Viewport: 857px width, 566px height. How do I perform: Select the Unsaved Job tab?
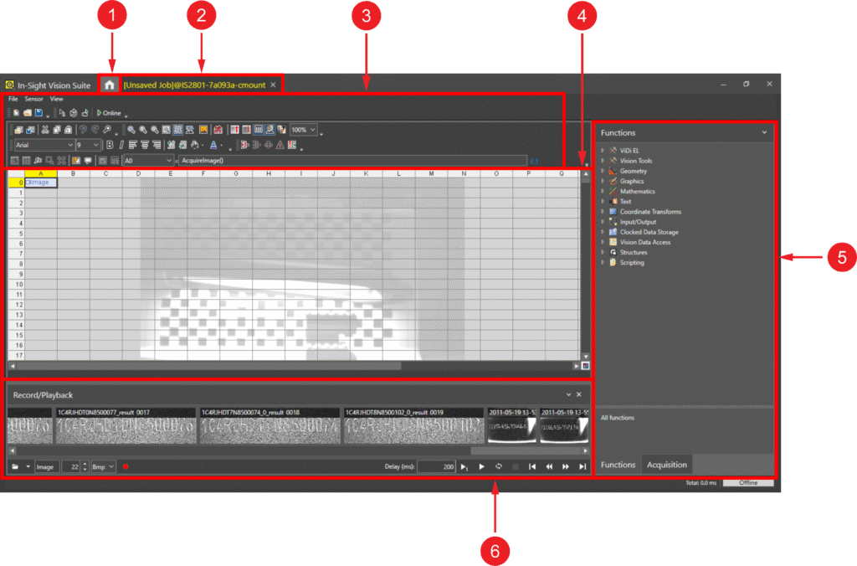[x=195, y=85]
